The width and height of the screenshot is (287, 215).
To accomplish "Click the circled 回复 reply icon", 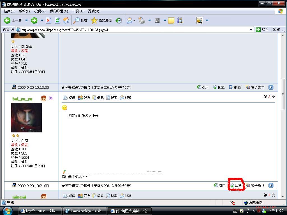I will [236, 185].
